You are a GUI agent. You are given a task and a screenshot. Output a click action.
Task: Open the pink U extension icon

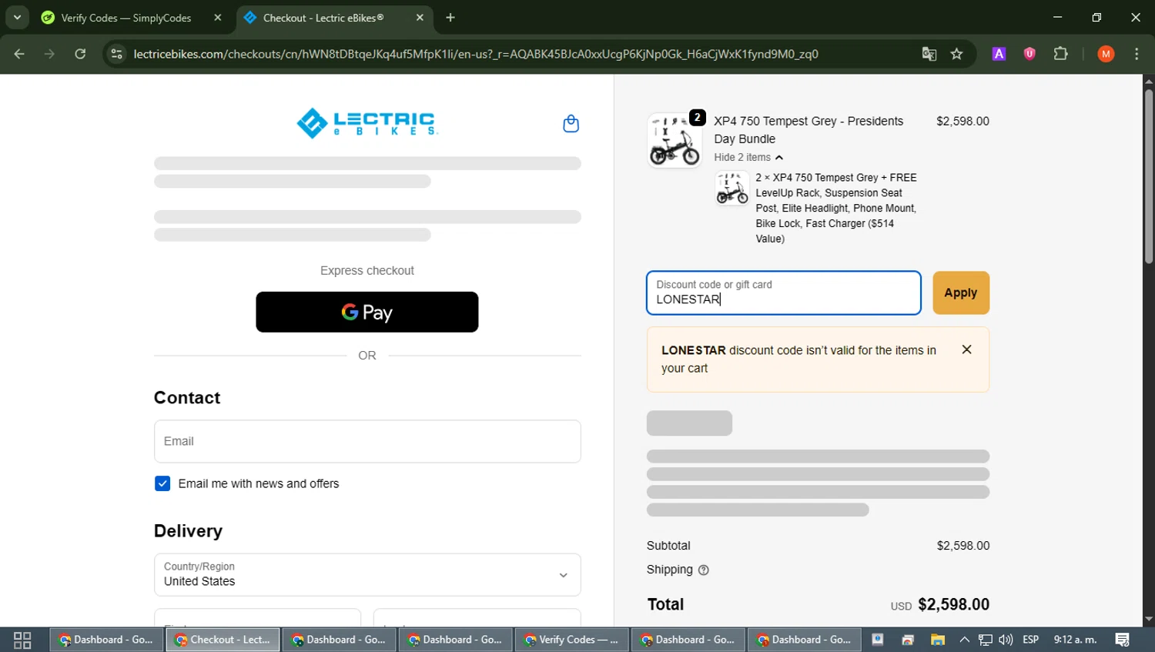click(x=1029, y=54)
